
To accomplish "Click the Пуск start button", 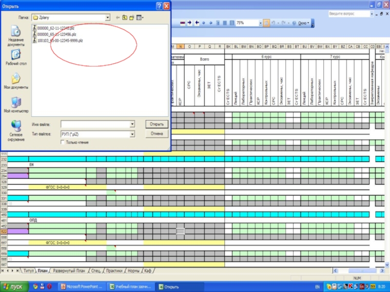I will [14, 287].
